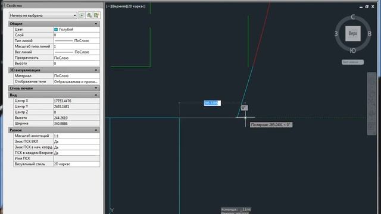Click the highlighted dynamic length input box
Viewport: 381px width, 214px height.
[x=212, y=103]
